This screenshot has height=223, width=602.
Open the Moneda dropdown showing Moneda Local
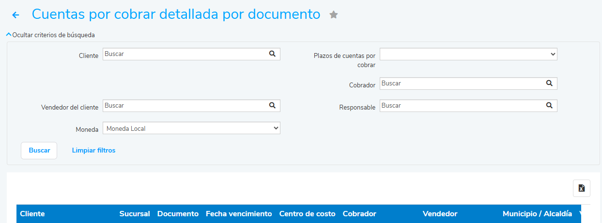click(191, 128)
